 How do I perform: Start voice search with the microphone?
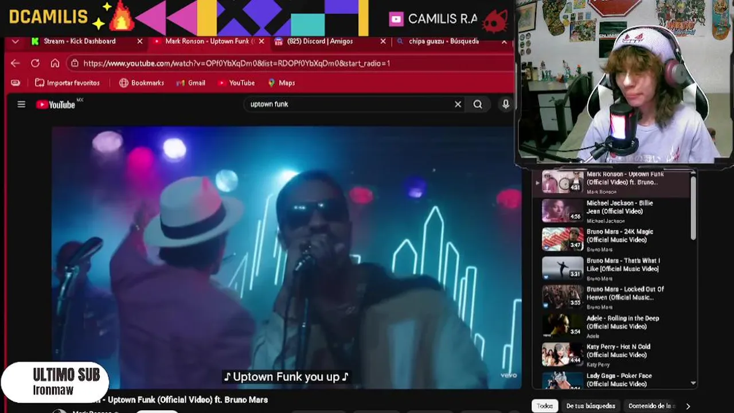click(x=505, y=104)
